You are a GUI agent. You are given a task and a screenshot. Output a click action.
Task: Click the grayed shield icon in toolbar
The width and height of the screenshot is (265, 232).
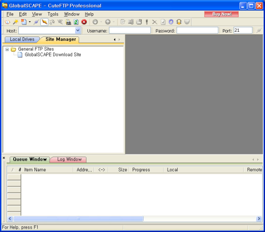click(x=187, y=22)
